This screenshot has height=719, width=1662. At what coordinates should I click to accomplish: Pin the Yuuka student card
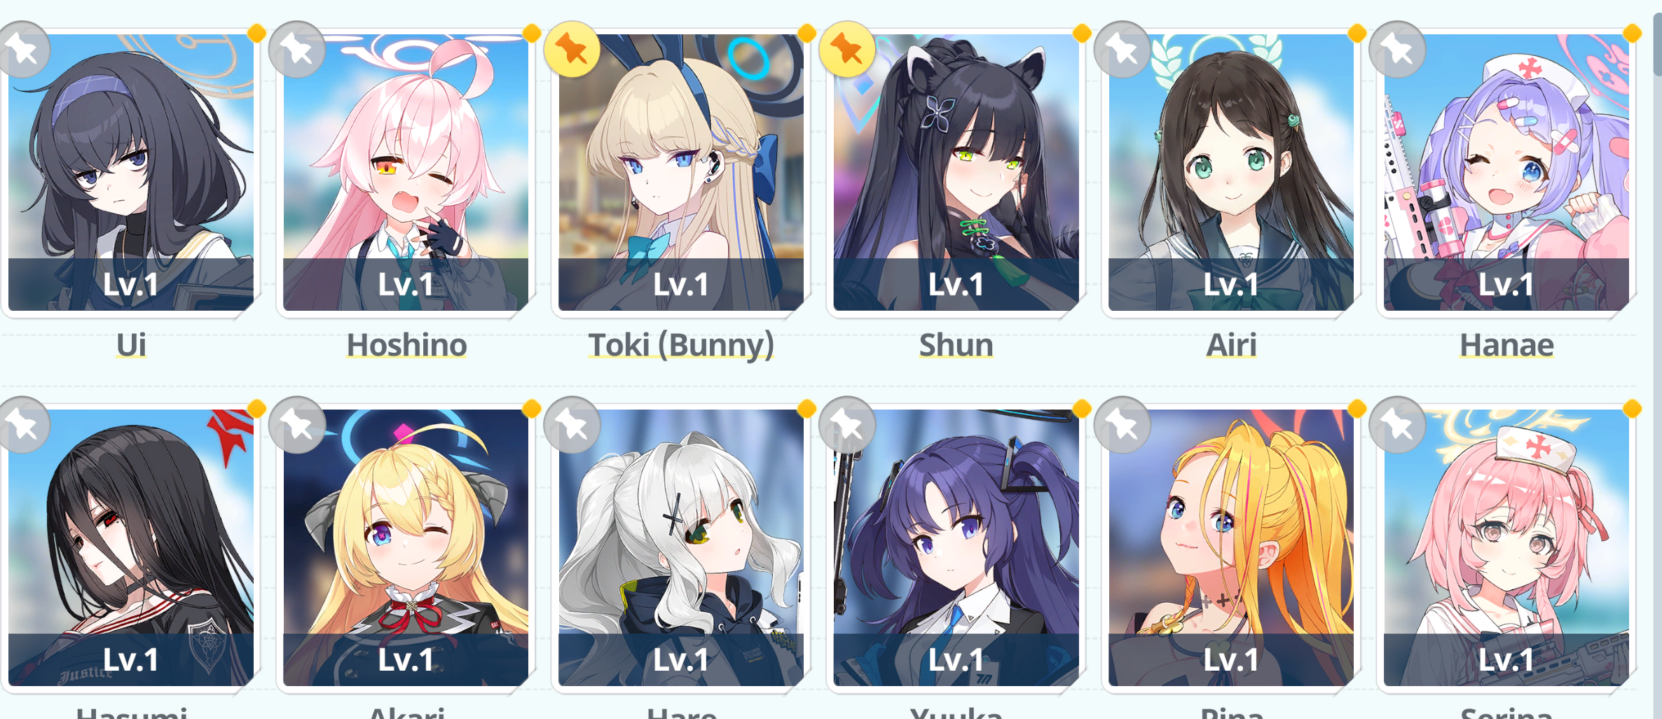tap(847, 424)
